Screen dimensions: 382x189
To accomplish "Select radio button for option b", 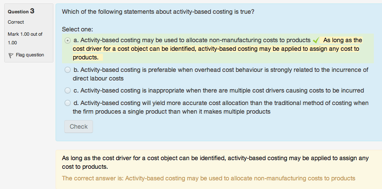I will 68,70.
